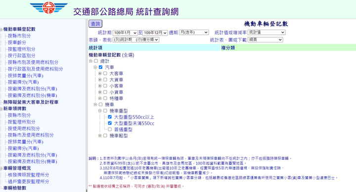Uncheck the 汽車 checkbox
This screenshot has height=192, width=356.
click(x=100, y=67)
